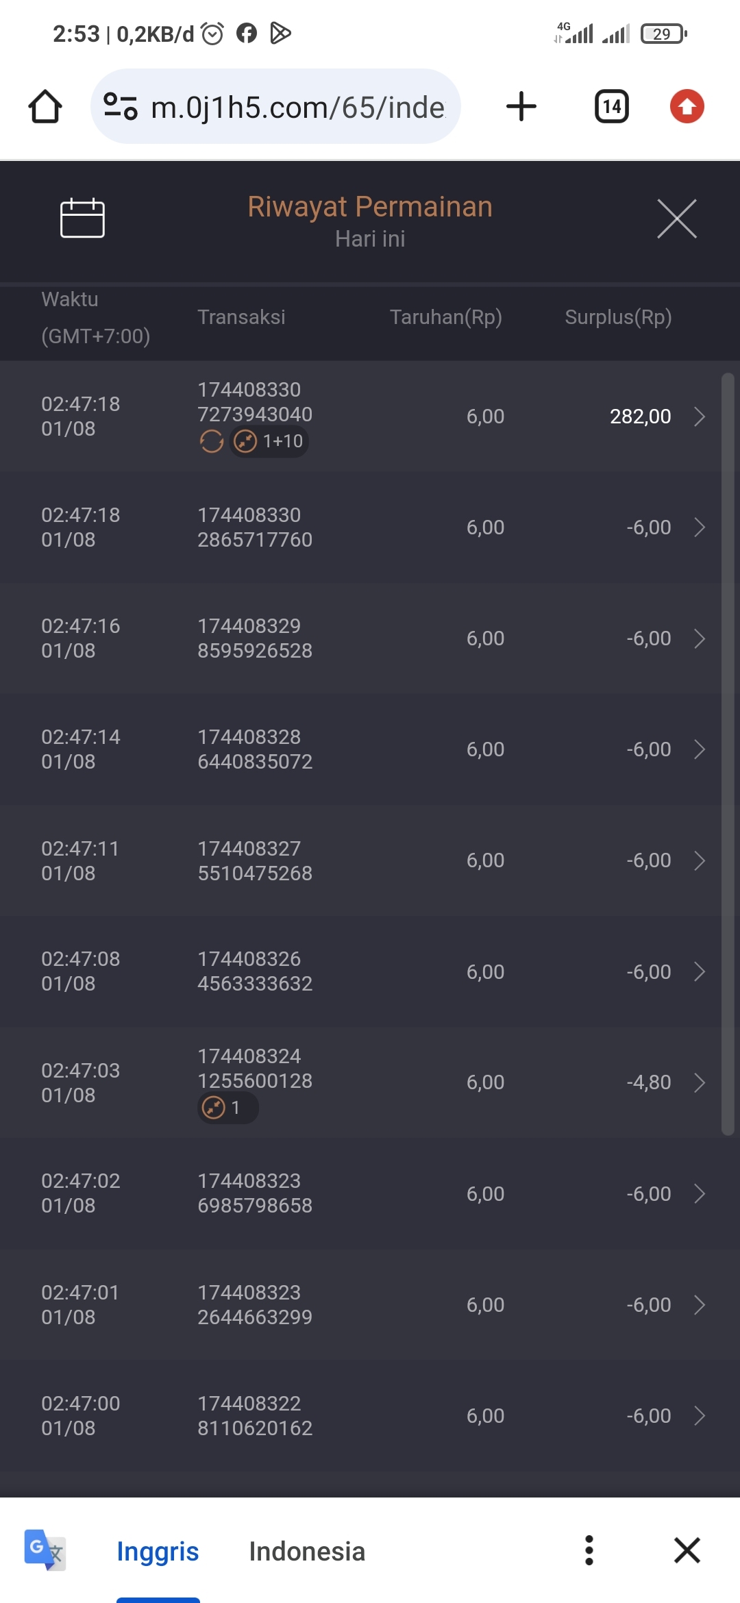
Task: Open translate bar more options menu
Action: [x=589, y=1550]
